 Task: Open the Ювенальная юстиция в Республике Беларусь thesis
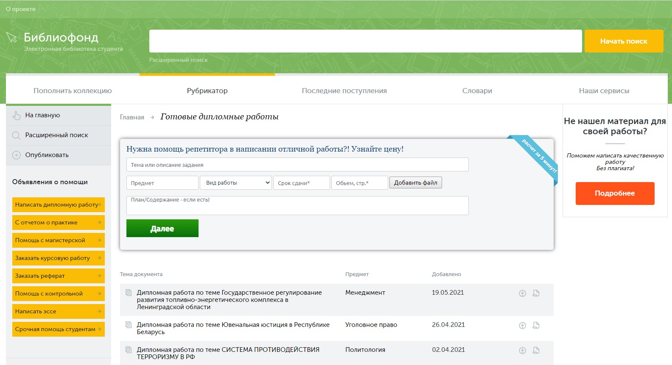tap(233, 329)
